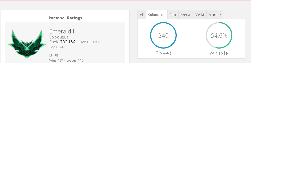Screen dimensions: 307x172
Task: Click the Wins: 131 - Losses: 110 line
Action: pyautogui.click(x=66, y=61)
